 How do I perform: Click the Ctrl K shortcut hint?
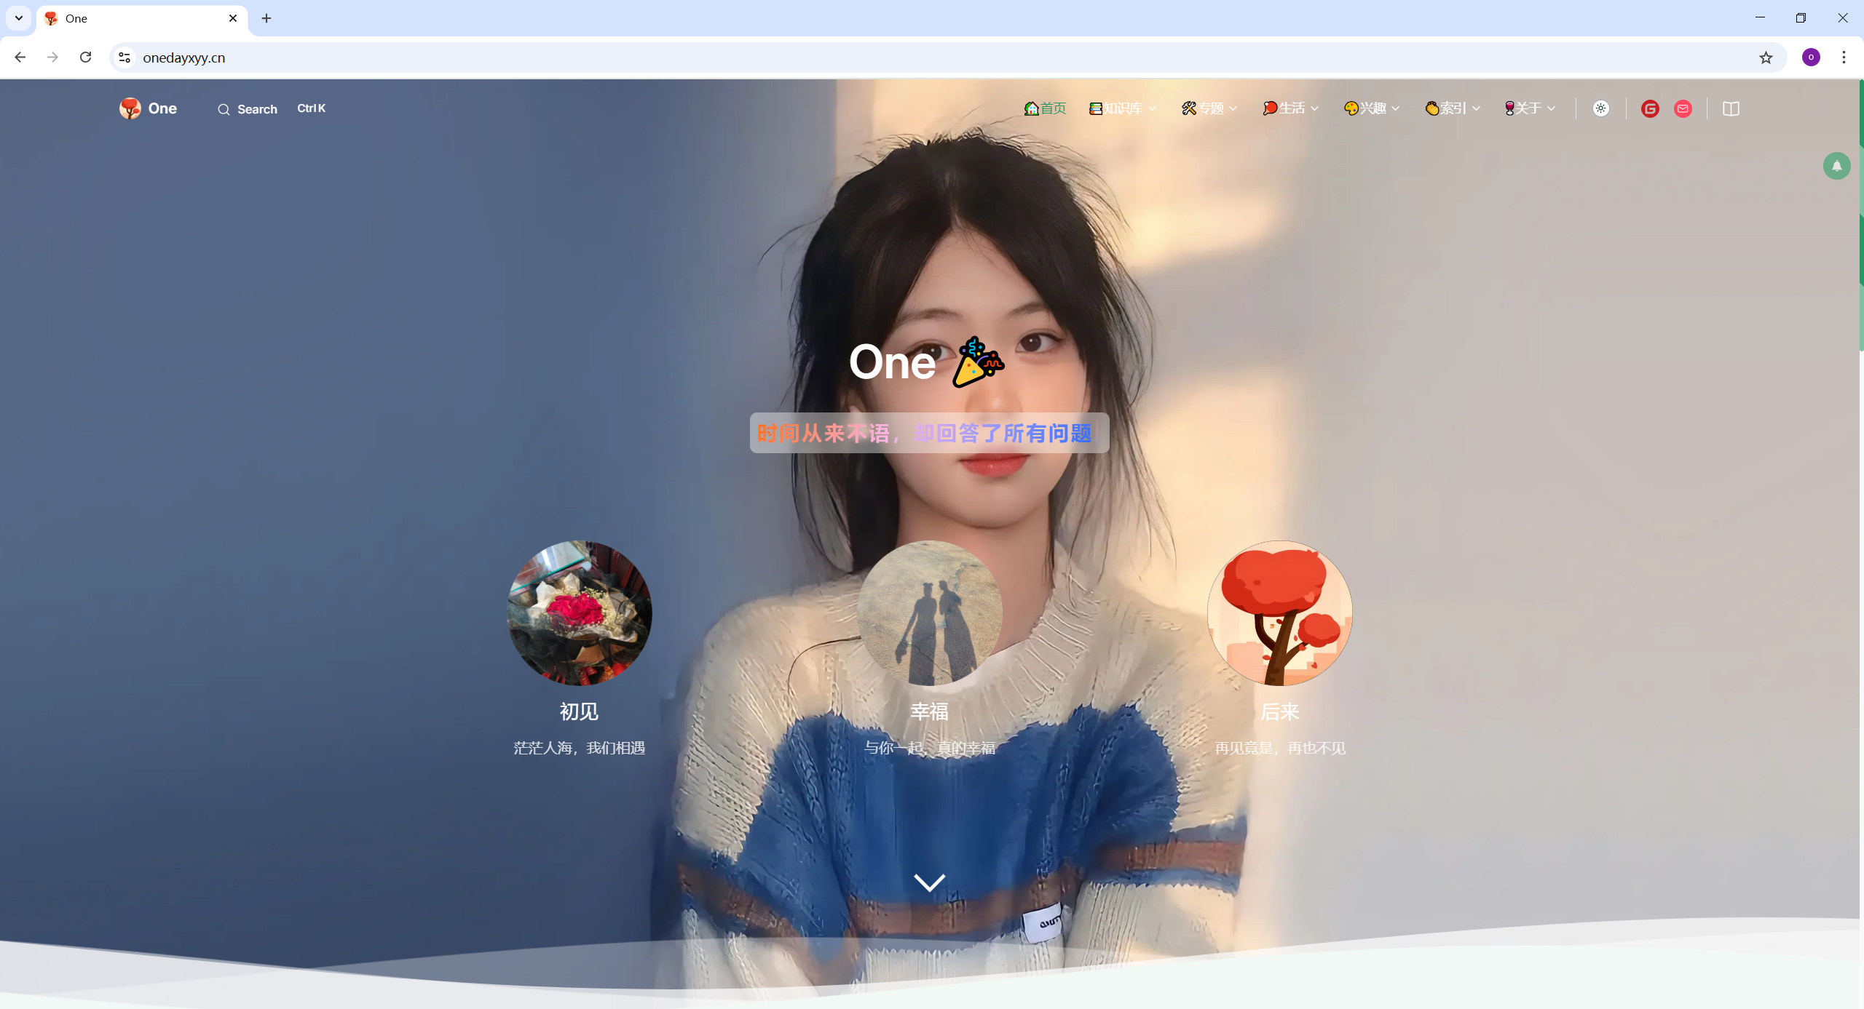click(x=311, y=108)
